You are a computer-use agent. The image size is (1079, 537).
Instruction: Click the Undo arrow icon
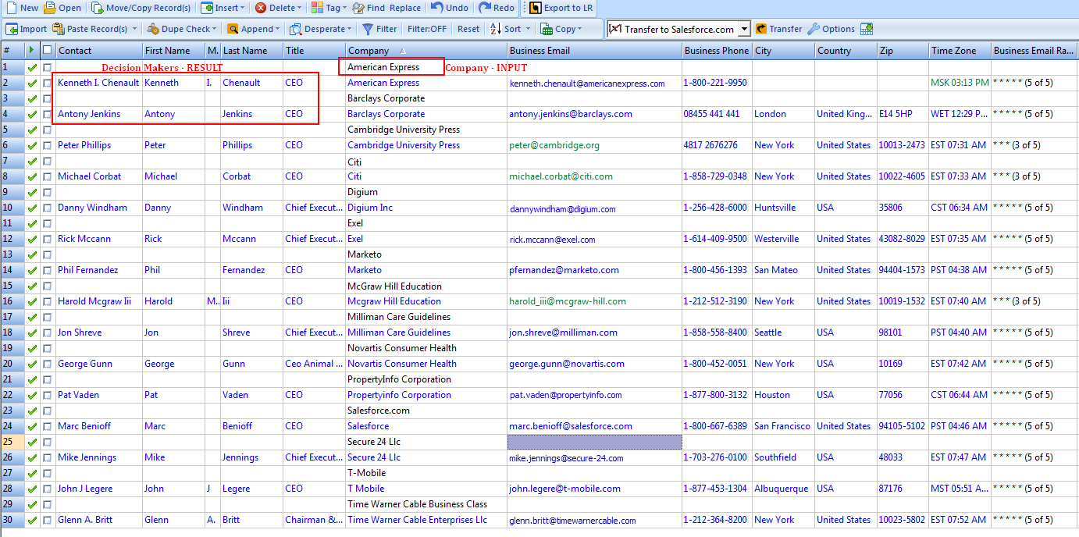pyautogui.click(x=437, y=8)
